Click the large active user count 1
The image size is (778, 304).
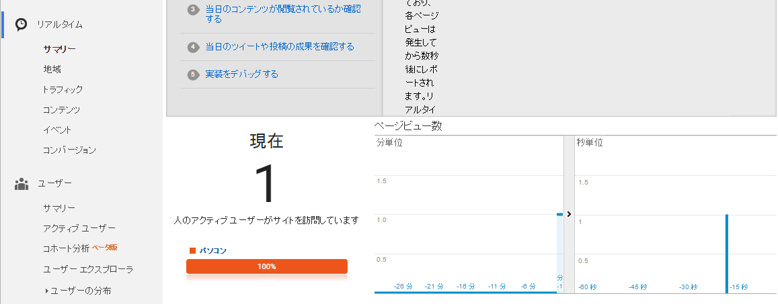click(x=266, y=183)
